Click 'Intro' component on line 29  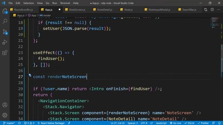(98, 89)
